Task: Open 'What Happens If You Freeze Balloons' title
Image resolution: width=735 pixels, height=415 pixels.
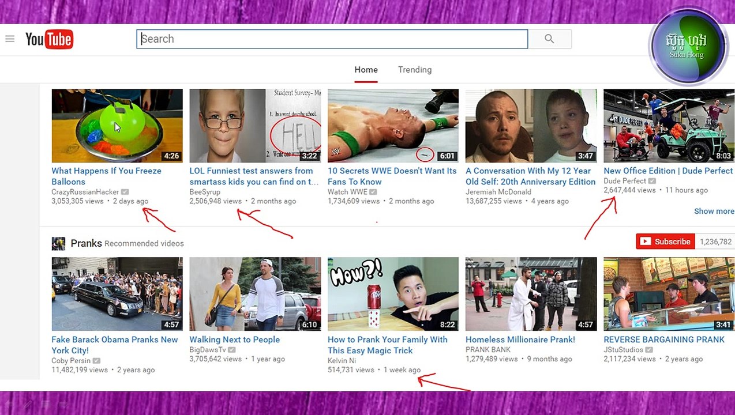Action: pyautogui.click(x=107, y=176)
